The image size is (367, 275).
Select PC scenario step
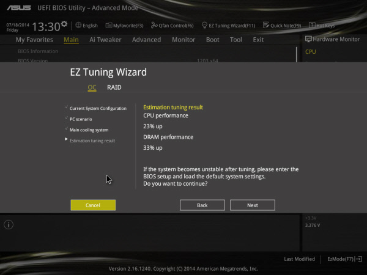pos(81,119)
